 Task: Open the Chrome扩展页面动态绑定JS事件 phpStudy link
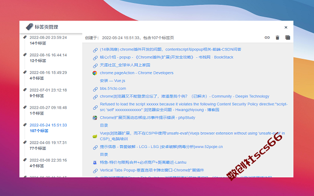[147, 118]
